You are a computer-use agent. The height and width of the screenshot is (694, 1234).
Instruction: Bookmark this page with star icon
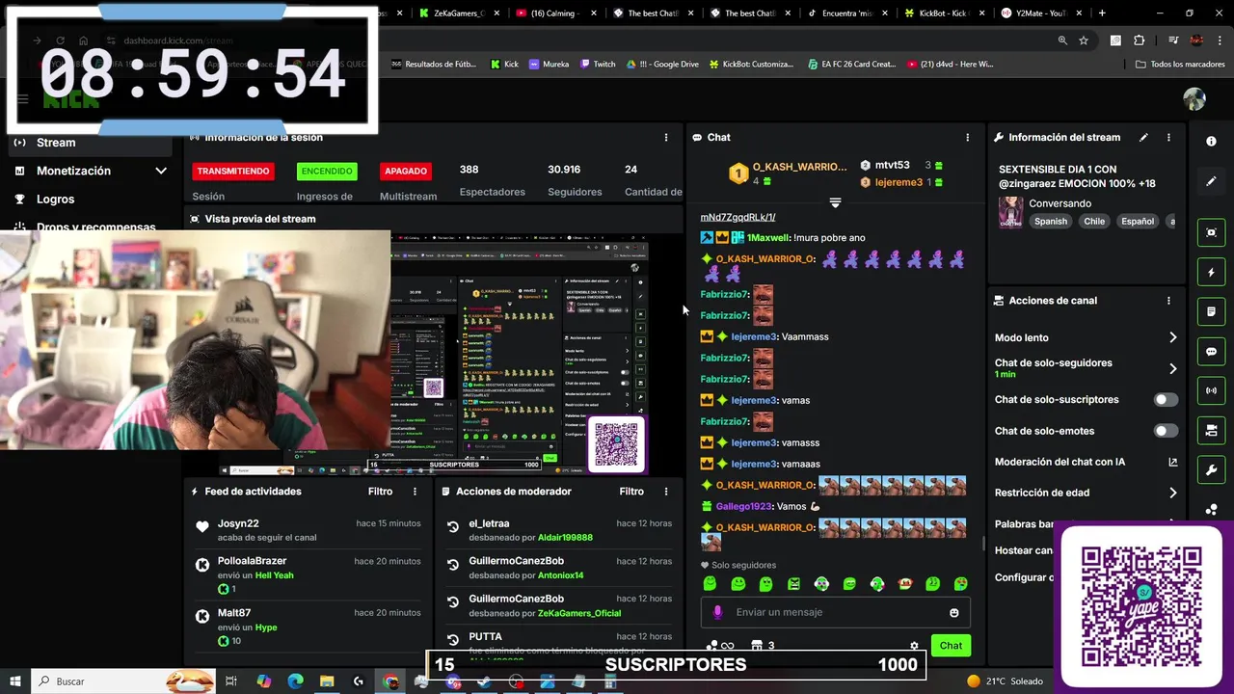click(1084, 40)
